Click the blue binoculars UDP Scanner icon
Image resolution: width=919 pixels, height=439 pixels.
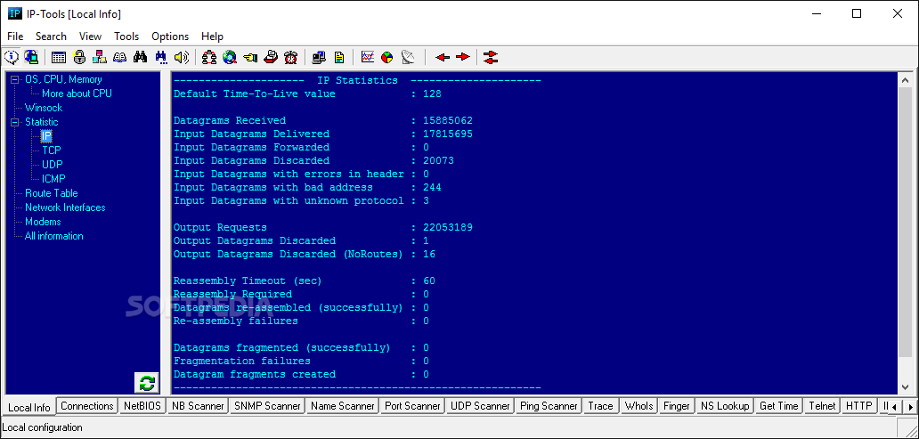pos(160,57)
